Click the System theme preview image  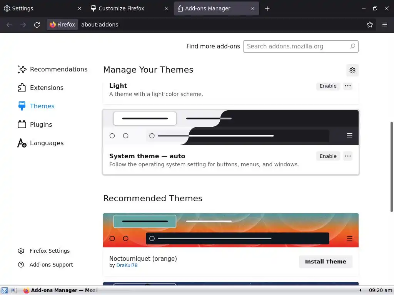point(231,128)
